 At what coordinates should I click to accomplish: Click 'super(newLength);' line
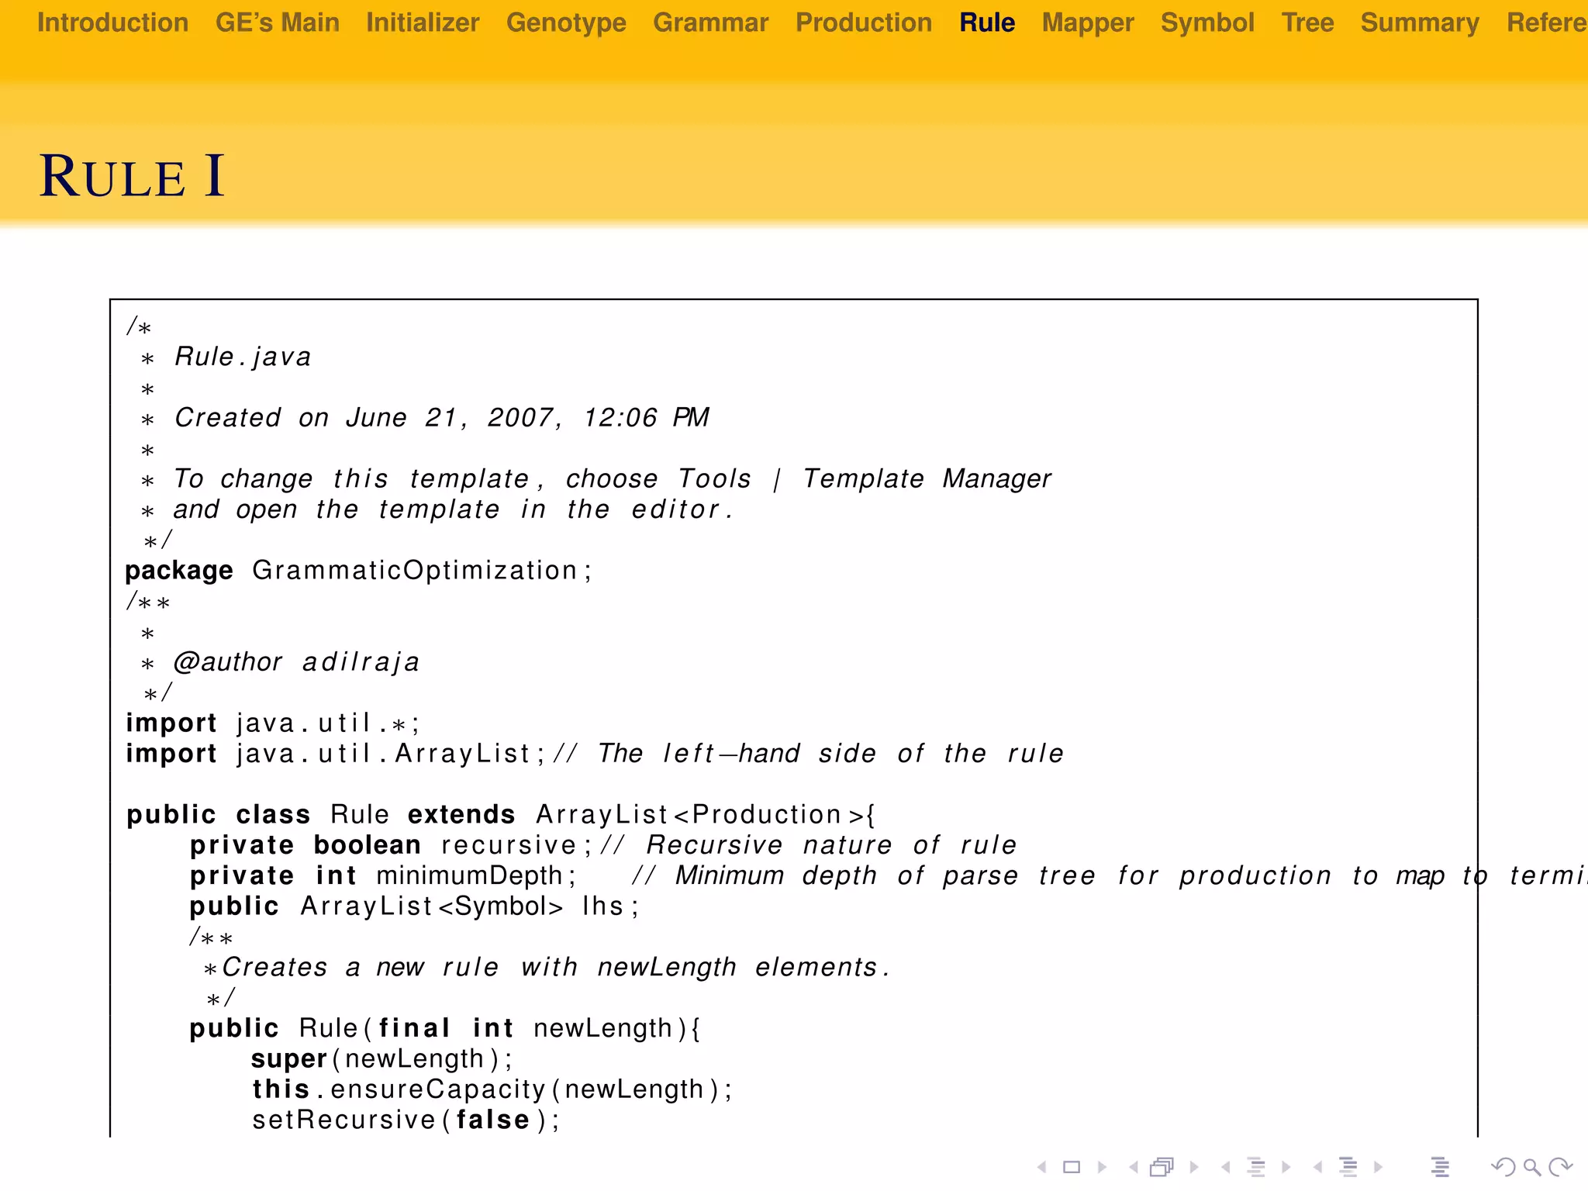(381, 1059)
